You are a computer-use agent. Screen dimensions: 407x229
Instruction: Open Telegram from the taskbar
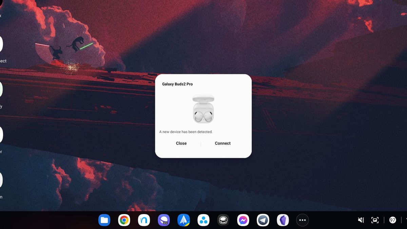(263, 220)
